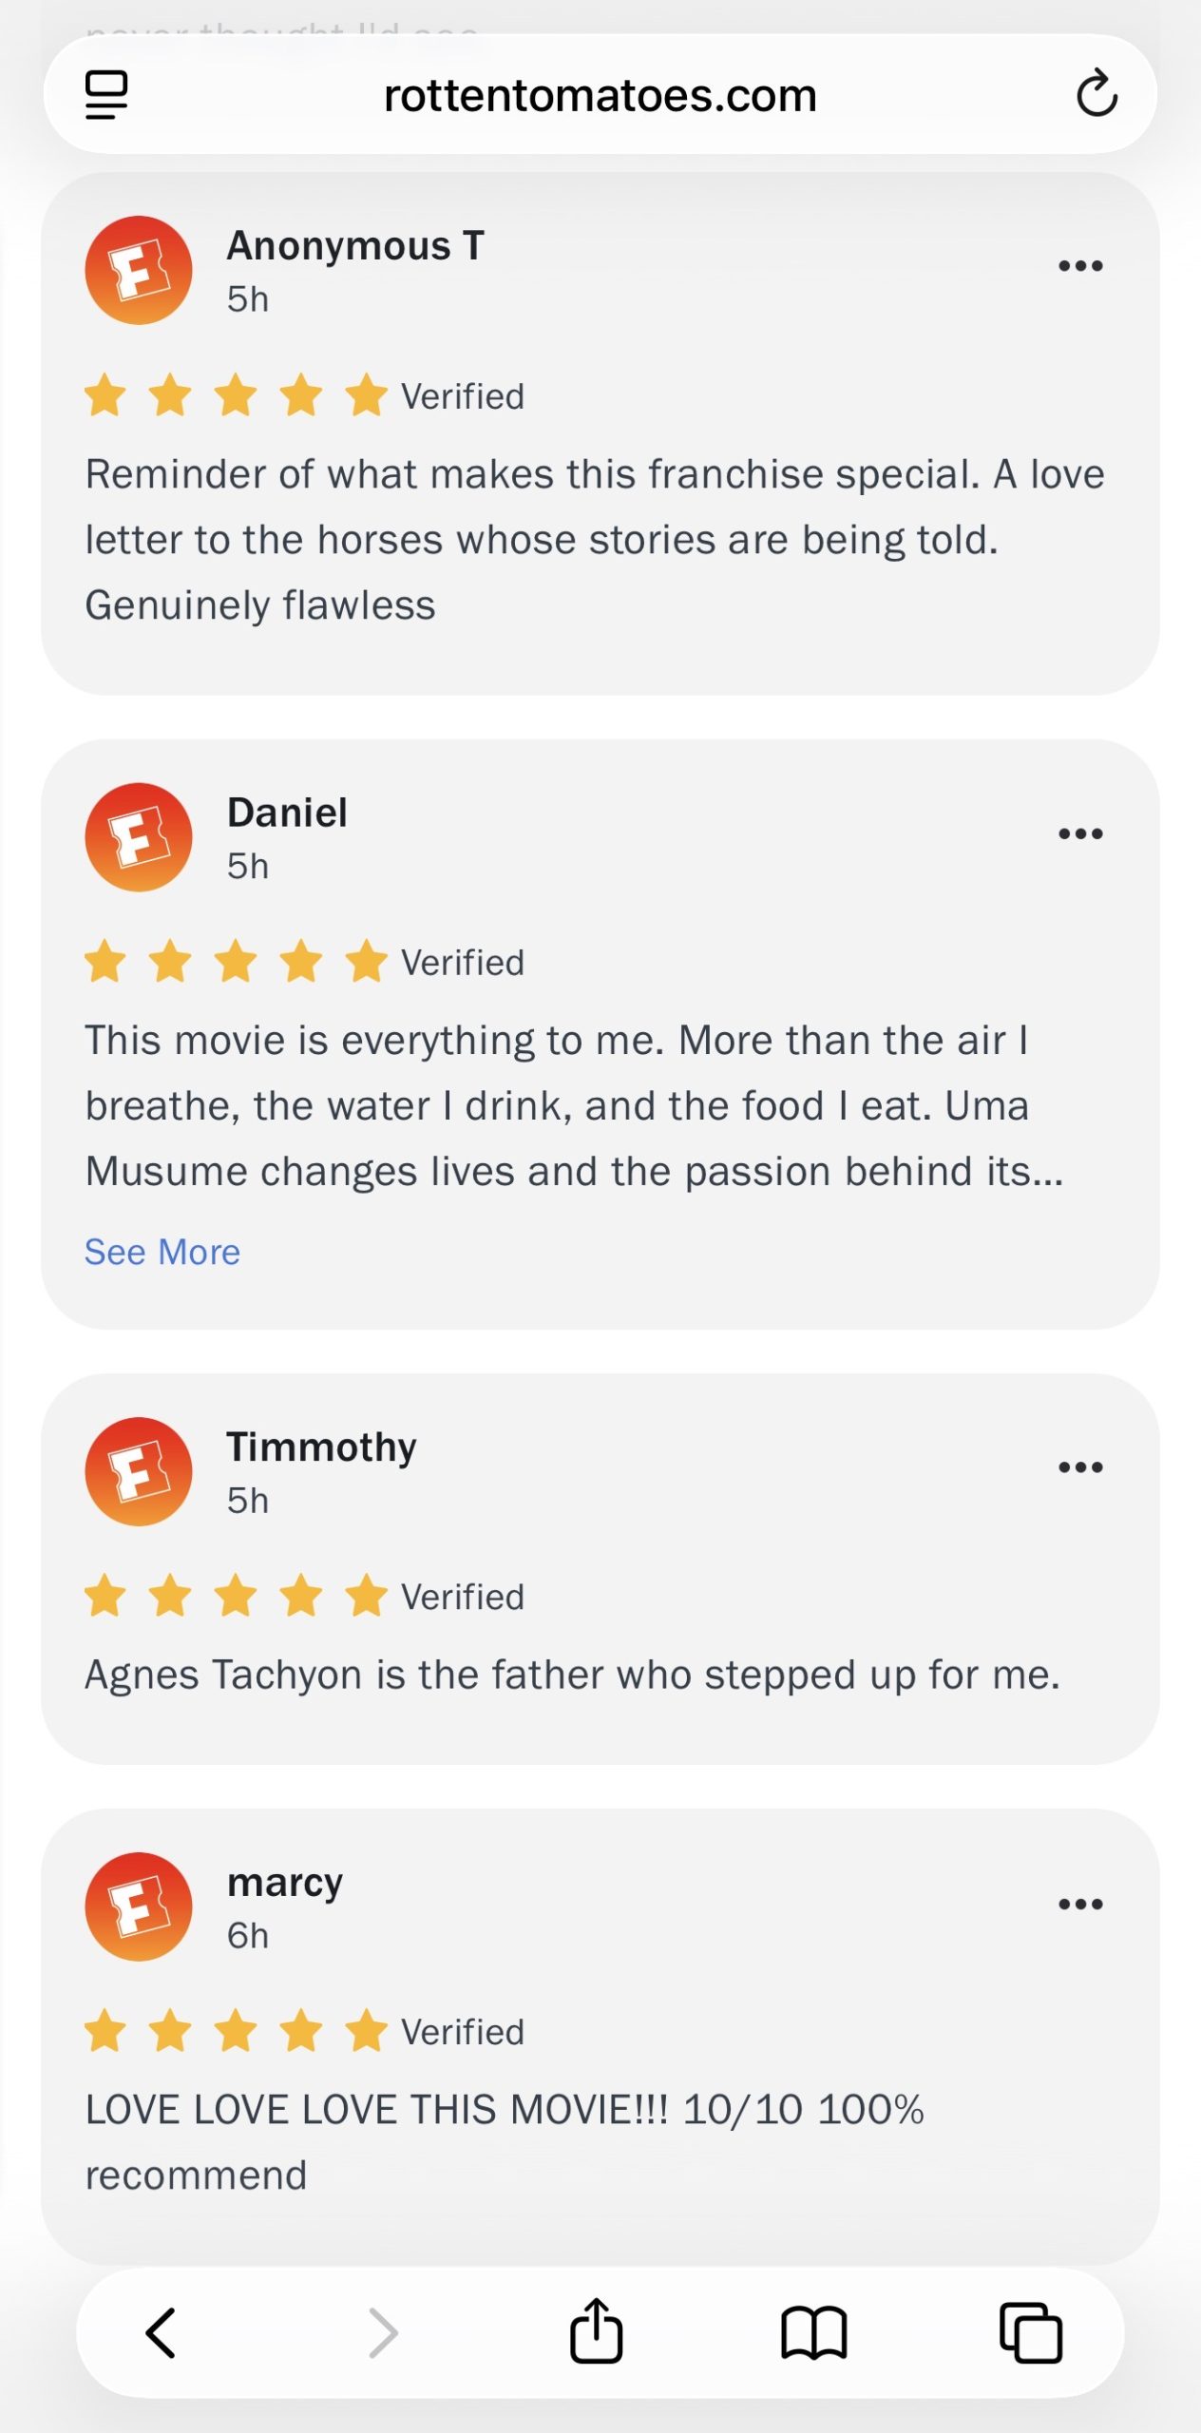Tap Daniel's Fandango avatar icon
The width and height of the screenshot is (1201, 2433).
click(x=139, y=837)
